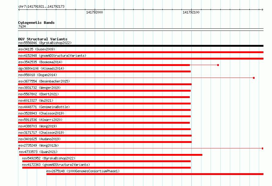Select the red esv2675148 variant bar
Viewport: 272px width, 186px height.
(x=155, y=174)
